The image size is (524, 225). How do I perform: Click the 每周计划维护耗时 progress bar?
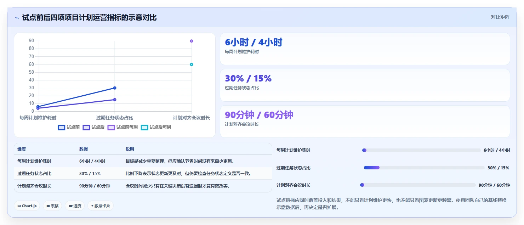coord(421,150)
